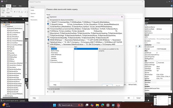Open Microsoft Edge from the taskbar
The image size is (173, 108).
103,105
